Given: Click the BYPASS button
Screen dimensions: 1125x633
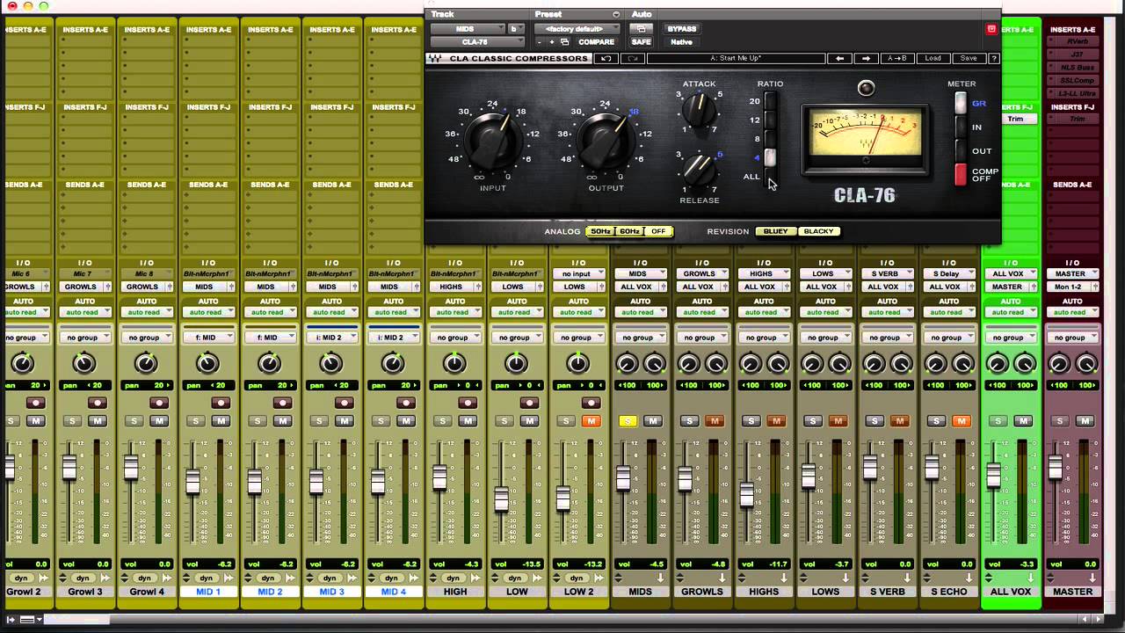Looking at the screenshot, I should coord(681,29).
